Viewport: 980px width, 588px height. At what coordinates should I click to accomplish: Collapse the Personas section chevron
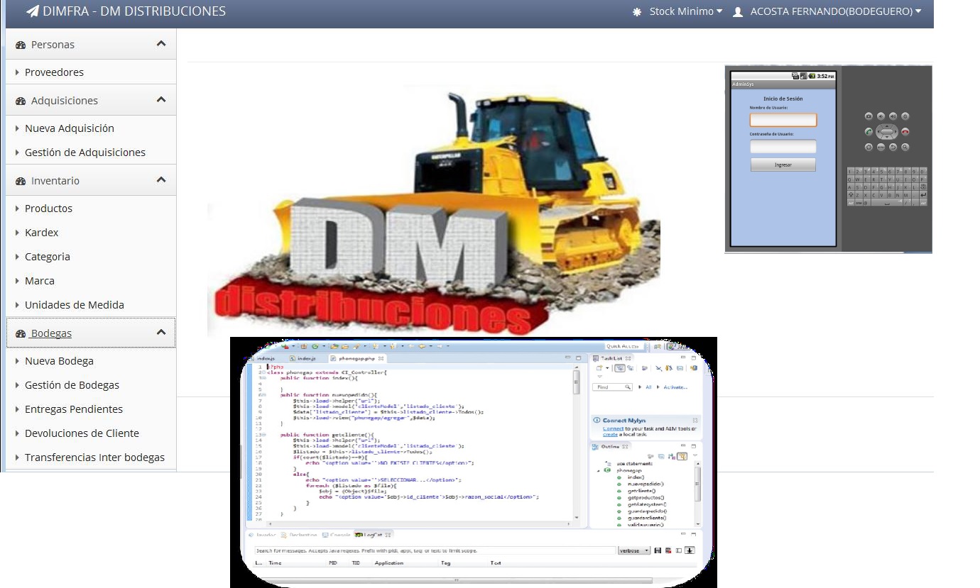[161, 44]
